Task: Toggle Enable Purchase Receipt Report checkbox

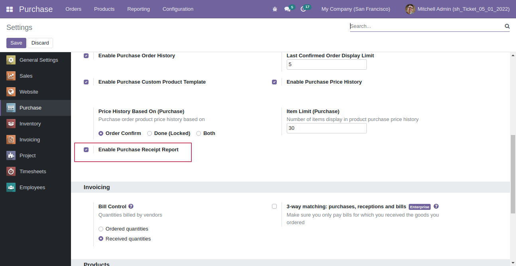Action: click(x=86, y=150)
